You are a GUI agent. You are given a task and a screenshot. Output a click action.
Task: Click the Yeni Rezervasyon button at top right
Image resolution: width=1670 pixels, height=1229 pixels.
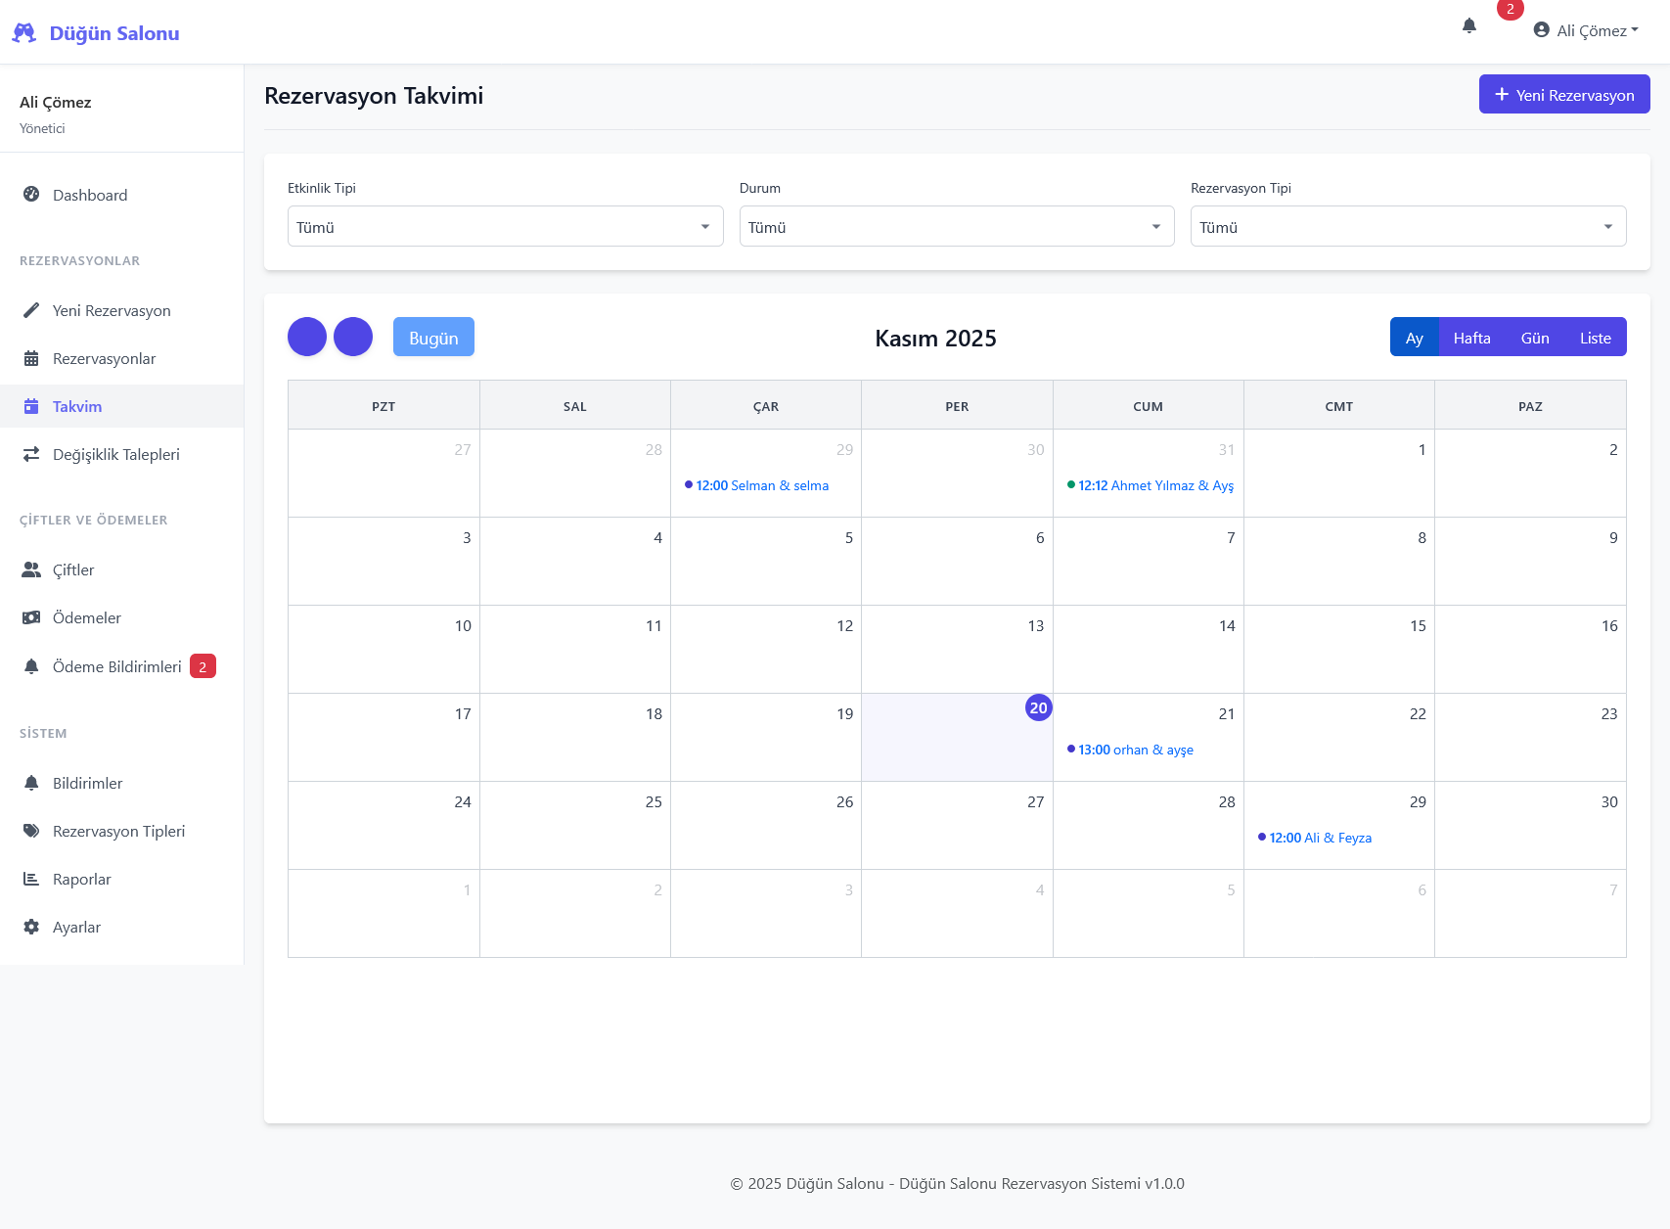click(1563, 95)
